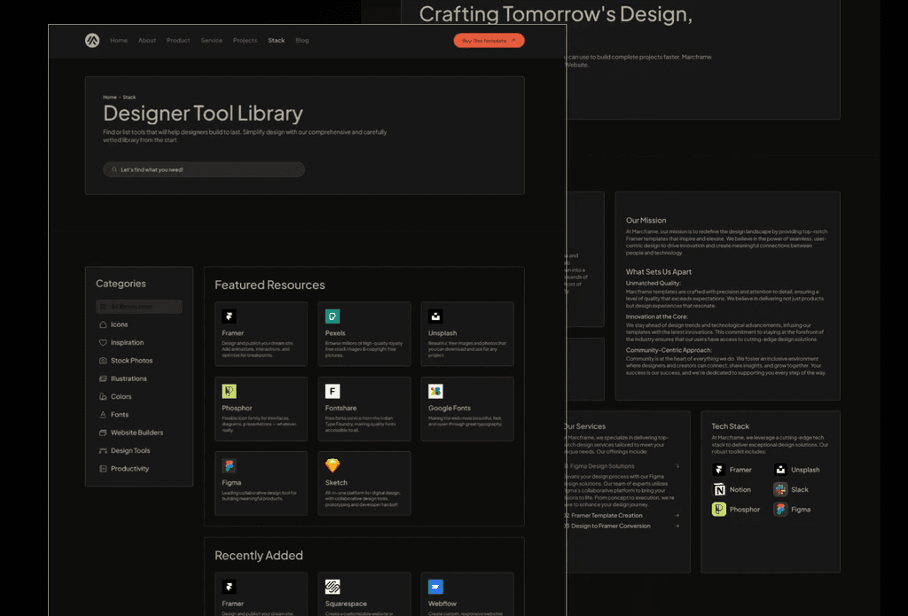Click the Framer icon in Tech Stack
The height and width of the screenshot is (616, 908).
pos(718,470)
